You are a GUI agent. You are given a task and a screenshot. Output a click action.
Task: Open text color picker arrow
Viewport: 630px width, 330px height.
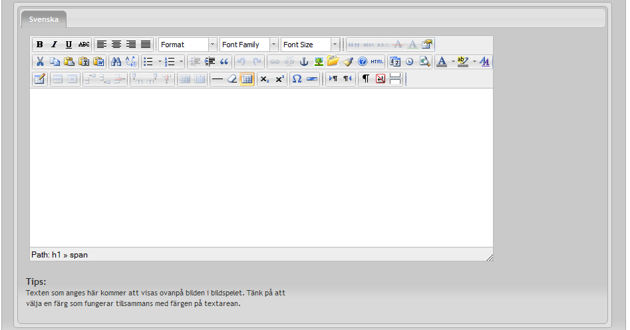[453, 62]
